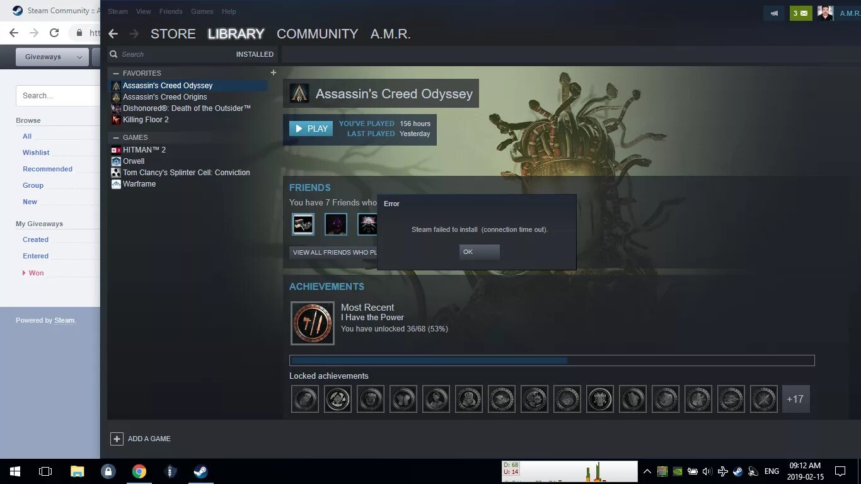
Task: Open the INSTALLED library filter
Action: 255,54
